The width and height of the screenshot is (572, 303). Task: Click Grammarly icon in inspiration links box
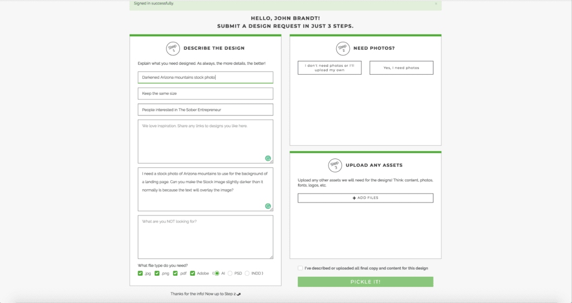tap(268, 158)
